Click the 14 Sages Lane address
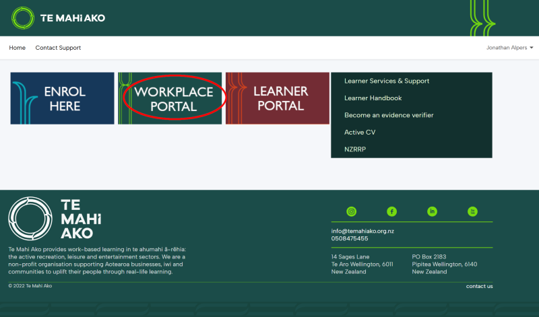 coord(362,264)
